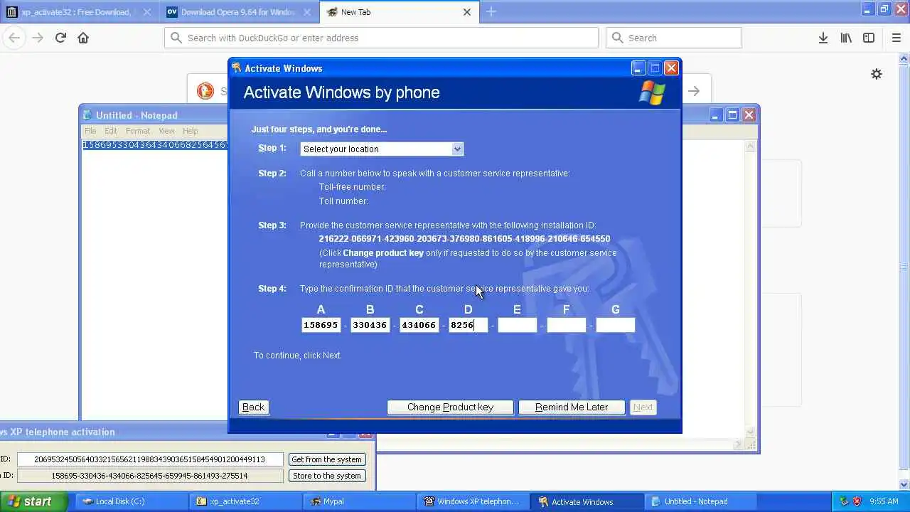The image size is (910, 512).
Task: Click confirmation ID field A
Action: [321, 325]
